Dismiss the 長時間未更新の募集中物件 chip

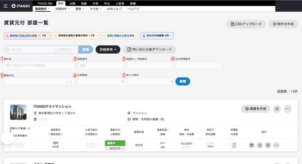click(97, 36)
